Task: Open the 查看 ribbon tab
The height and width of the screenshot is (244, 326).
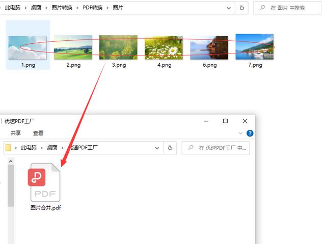Action: click(38, 133)
